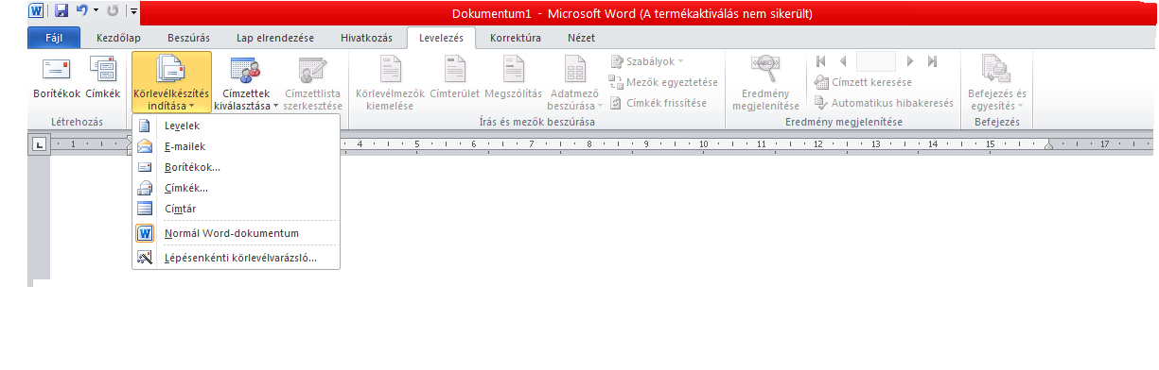Click the record number input field
The height and width of the screenshot is (370, 1159).
click(875, 61)
